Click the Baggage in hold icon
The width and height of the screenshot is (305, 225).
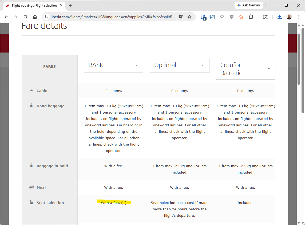click(x=31, y=165)
